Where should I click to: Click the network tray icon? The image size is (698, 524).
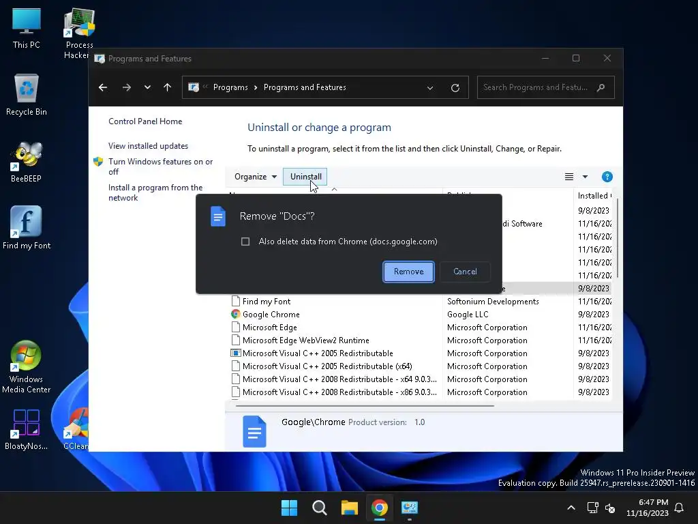(x=592, y=508)
